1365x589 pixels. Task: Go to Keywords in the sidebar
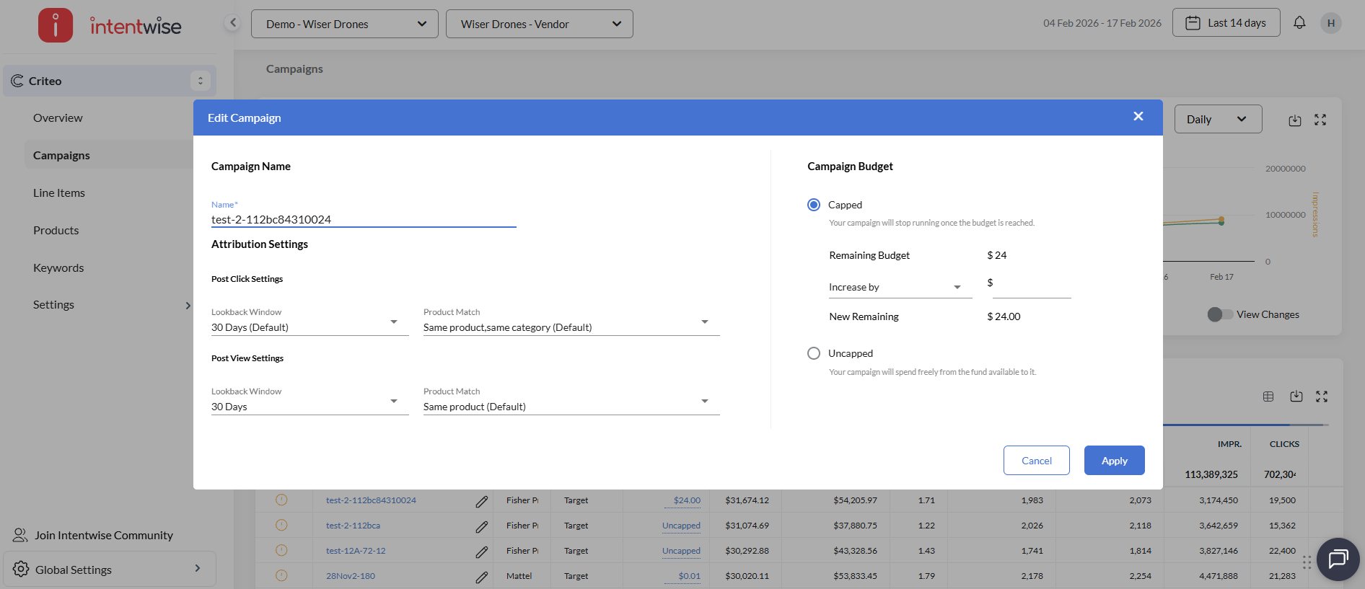tap(58, 267)
